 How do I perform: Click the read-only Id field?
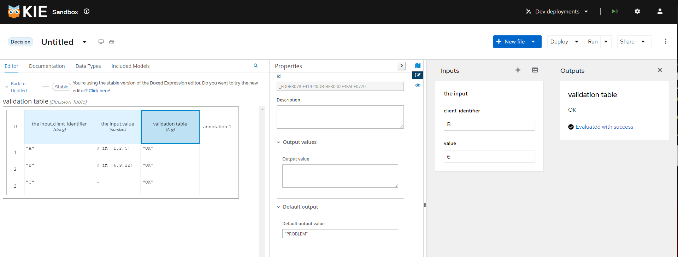340,86
